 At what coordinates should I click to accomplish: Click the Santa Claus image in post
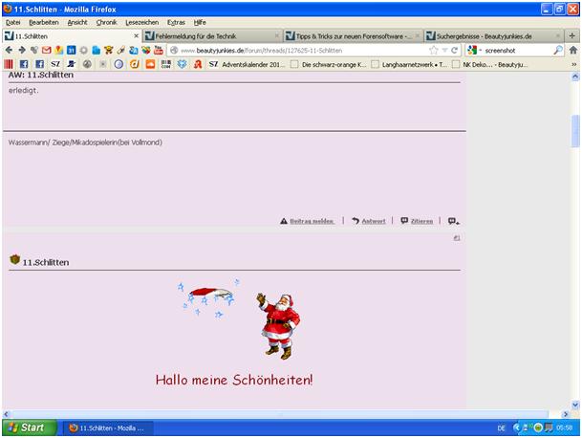277,325
